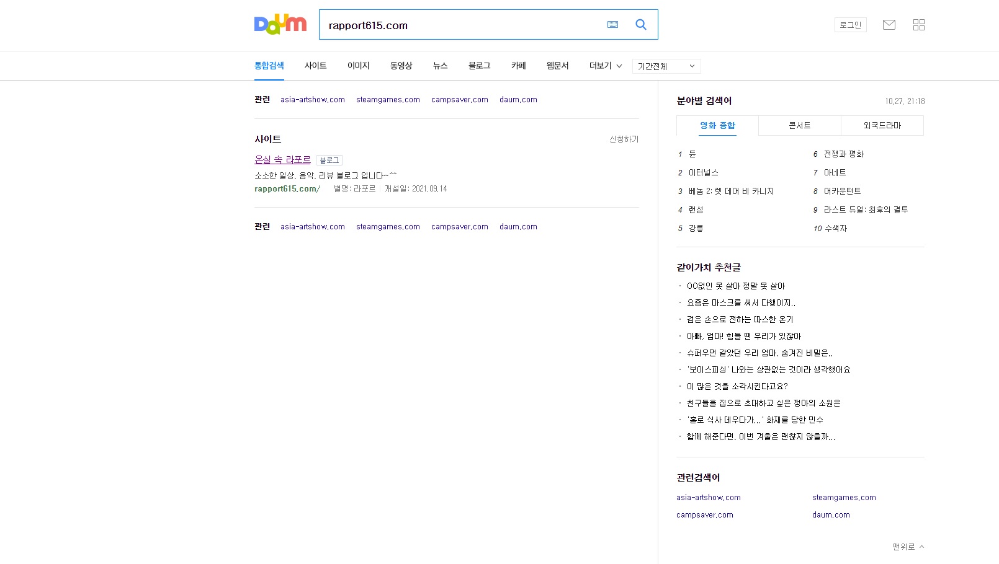
Task: Open article 슈퍼우먼 같았던 우리 엄마
Action: 759,353
